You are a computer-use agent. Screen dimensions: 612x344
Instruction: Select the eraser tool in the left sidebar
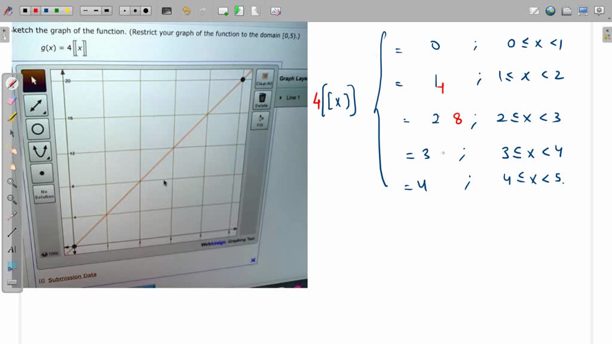point(10,100)
